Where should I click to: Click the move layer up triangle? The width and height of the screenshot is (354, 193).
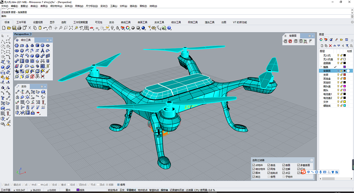tap(335, 46)
